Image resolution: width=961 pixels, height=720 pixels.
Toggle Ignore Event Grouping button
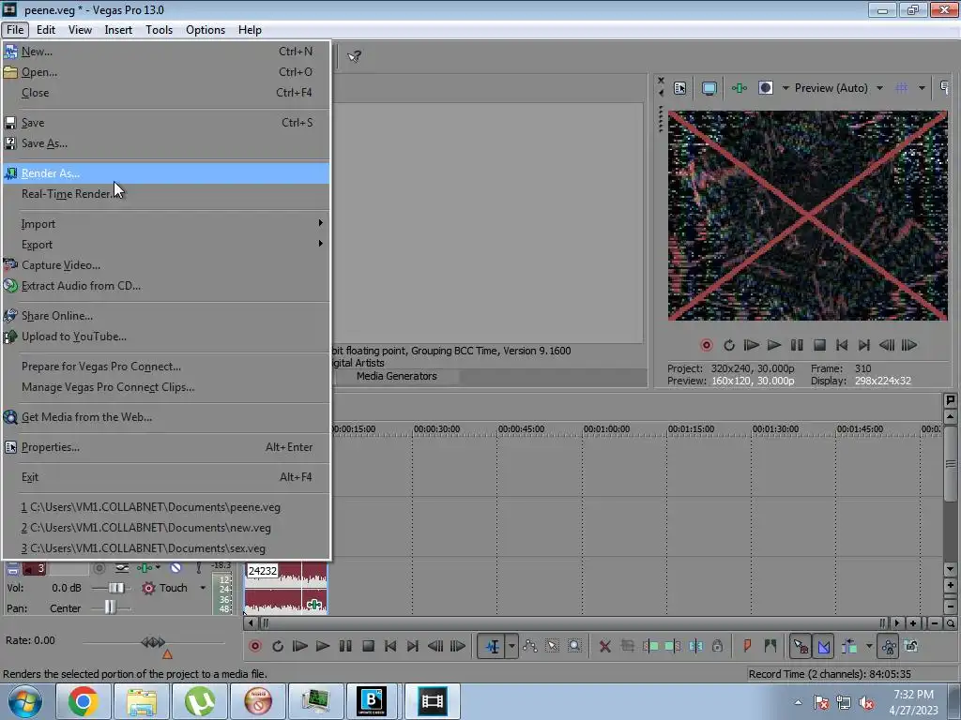coord(910,646)
